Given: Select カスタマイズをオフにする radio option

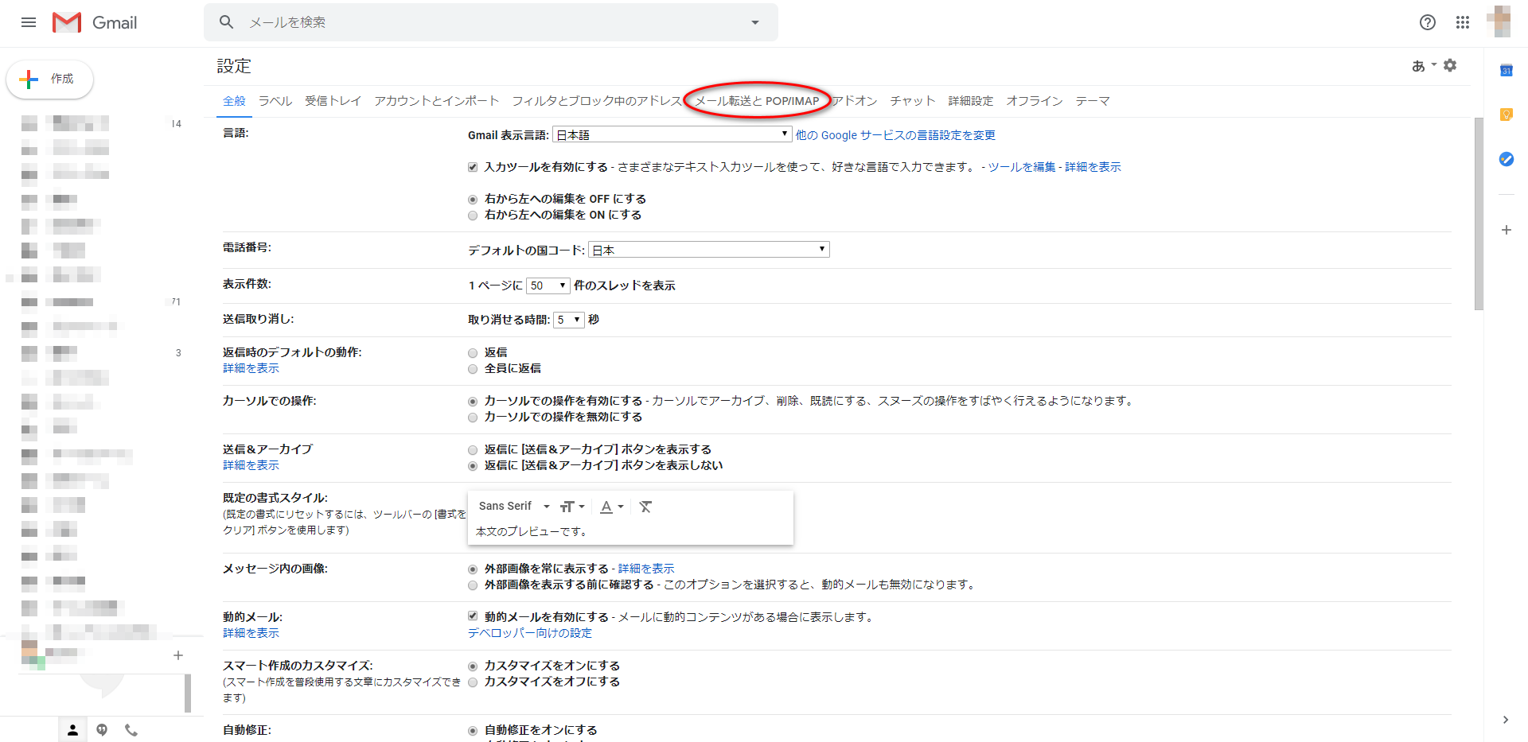Looking at the screenshot, I should (473, 682).
